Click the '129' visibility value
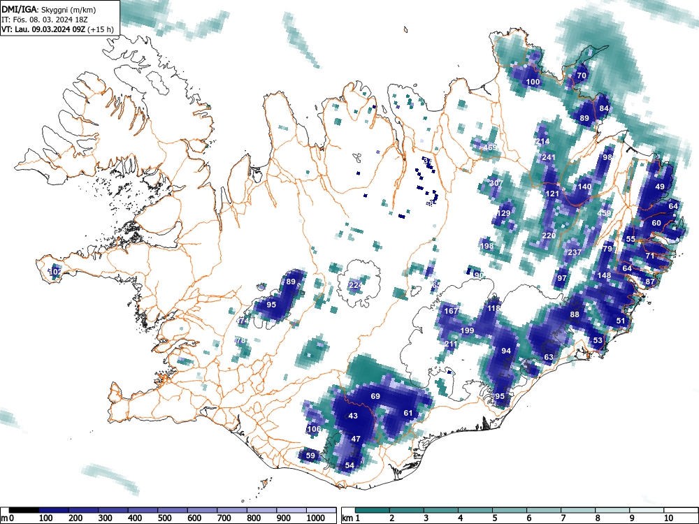699x524 pixels. pyautogui.click(x=503, y=213)
